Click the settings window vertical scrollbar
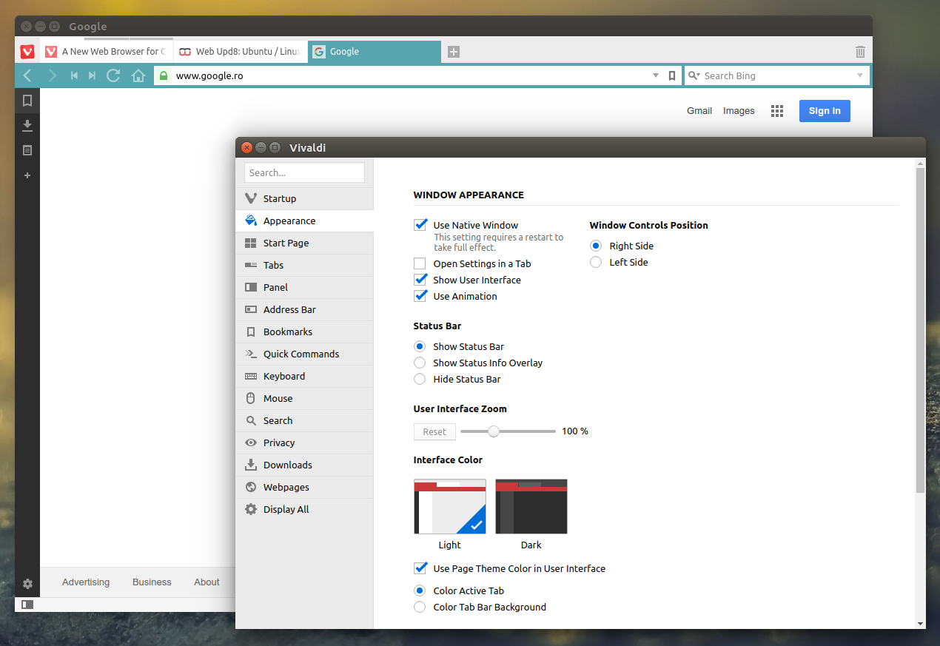 [x=920, y=330]
